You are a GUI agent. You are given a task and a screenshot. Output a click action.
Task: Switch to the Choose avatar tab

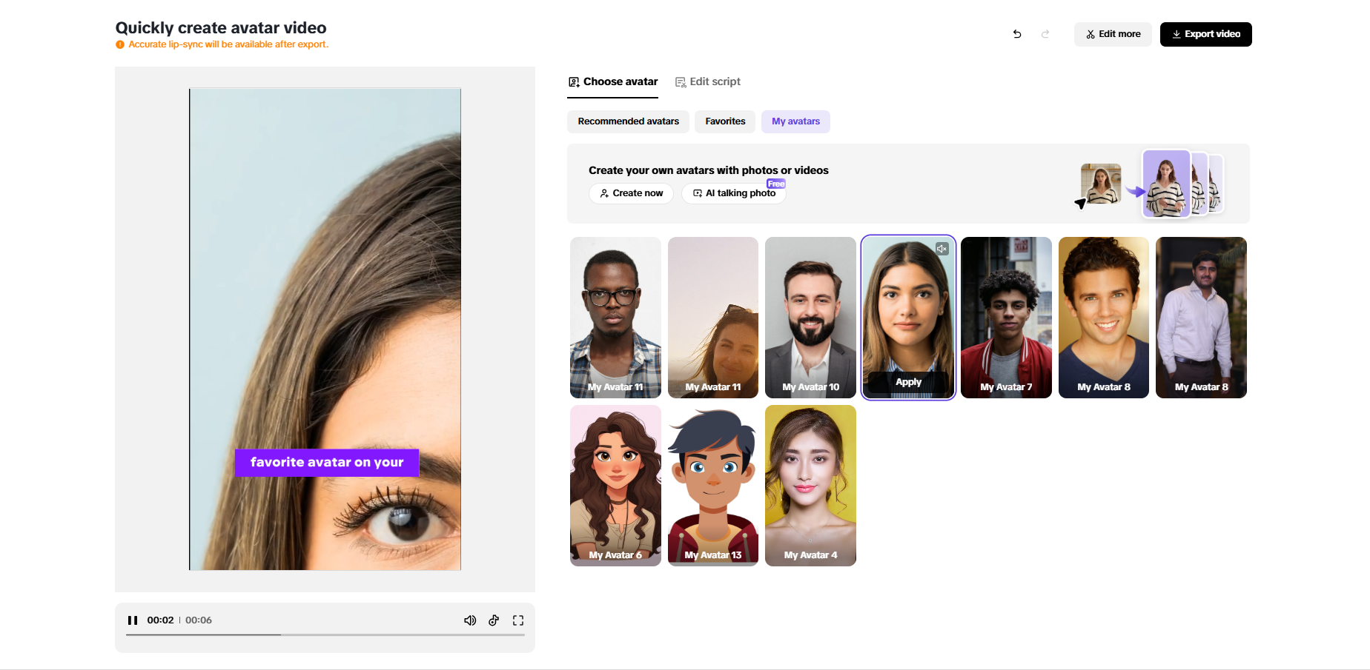point(612,81)
